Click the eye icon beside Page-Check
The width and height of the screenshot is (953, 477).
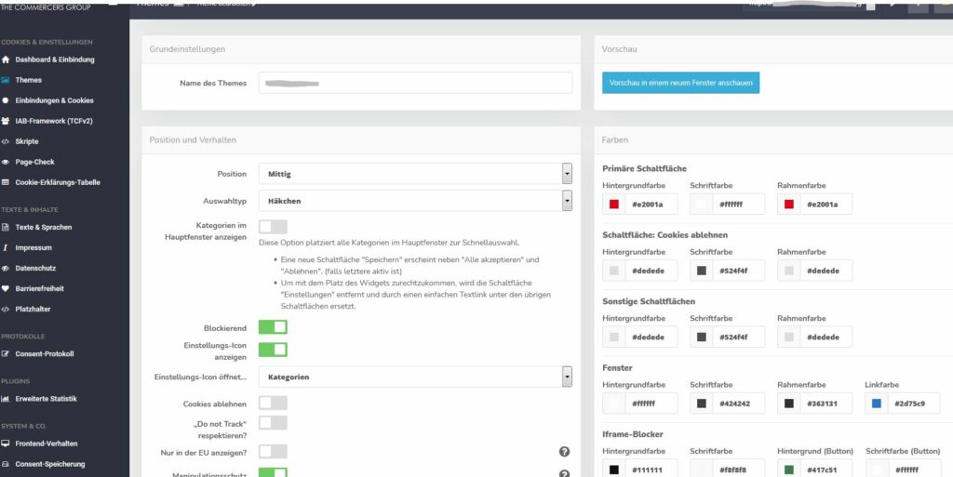tap(6, 162)
